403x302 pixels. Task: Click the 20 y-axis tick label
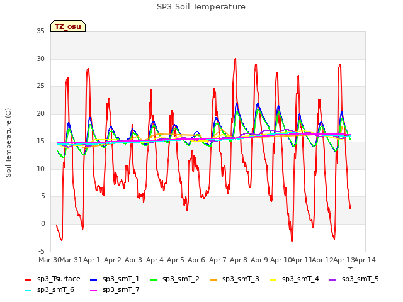pyautogui.click(x=40, y=113)
